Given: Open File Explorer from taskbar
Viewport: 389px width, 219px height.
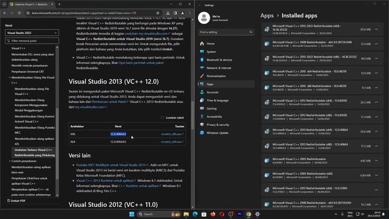Looking at the screenshot, I should pyautogui.click(x=186, y=214).
